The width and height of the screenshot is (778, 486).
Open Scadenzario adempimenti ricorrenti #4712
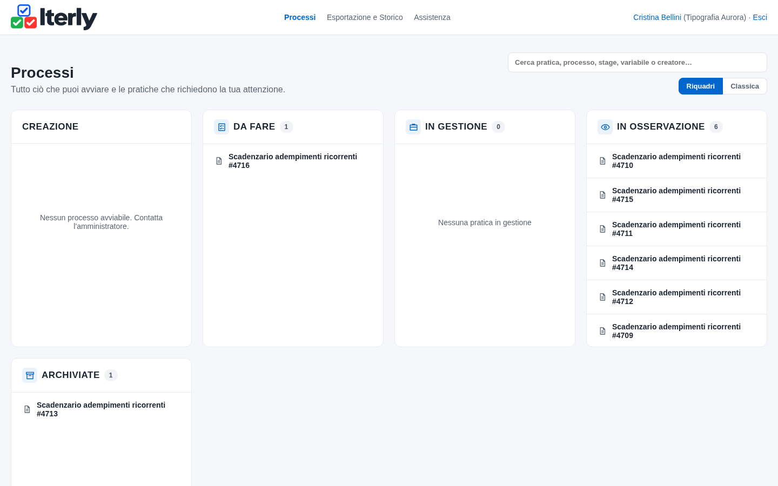[x=676, y=297]
